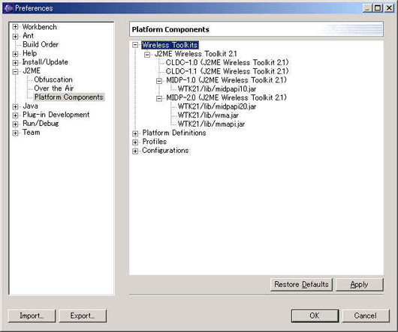Click the Eclipse icon in title bar
This screenshot has width=398, height=332.
pos(8,8)
